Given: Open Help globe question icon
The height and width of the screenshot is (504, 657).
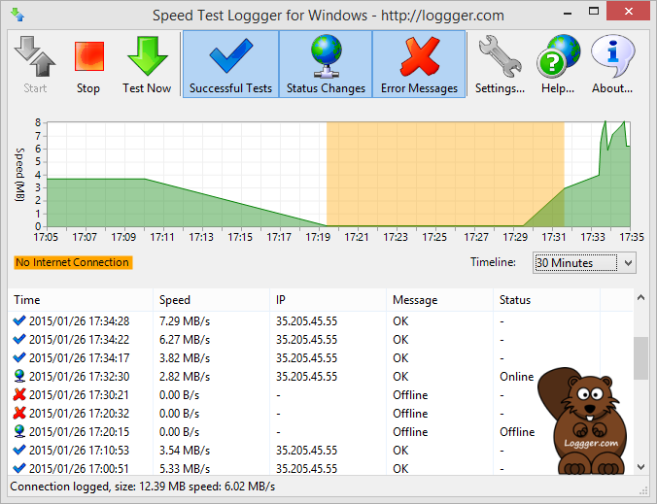Looking at the screenshot, I should pos(558,56).
